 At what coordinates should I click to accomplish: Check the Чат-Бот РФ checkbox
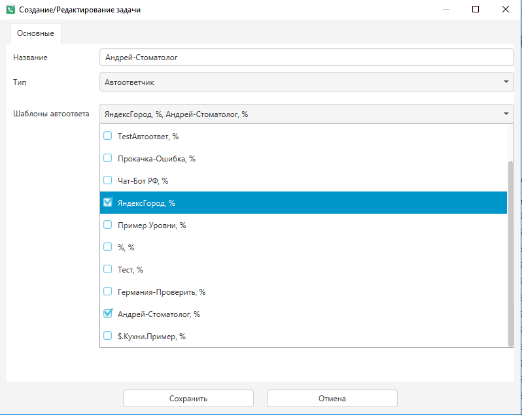pos(107,180)
